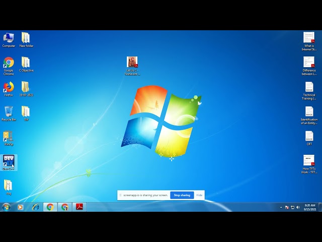This screenshot has width=322, height=242.
Task: Switch to the second Chrome taskbar icon
Action: click(x=65, y=207)
